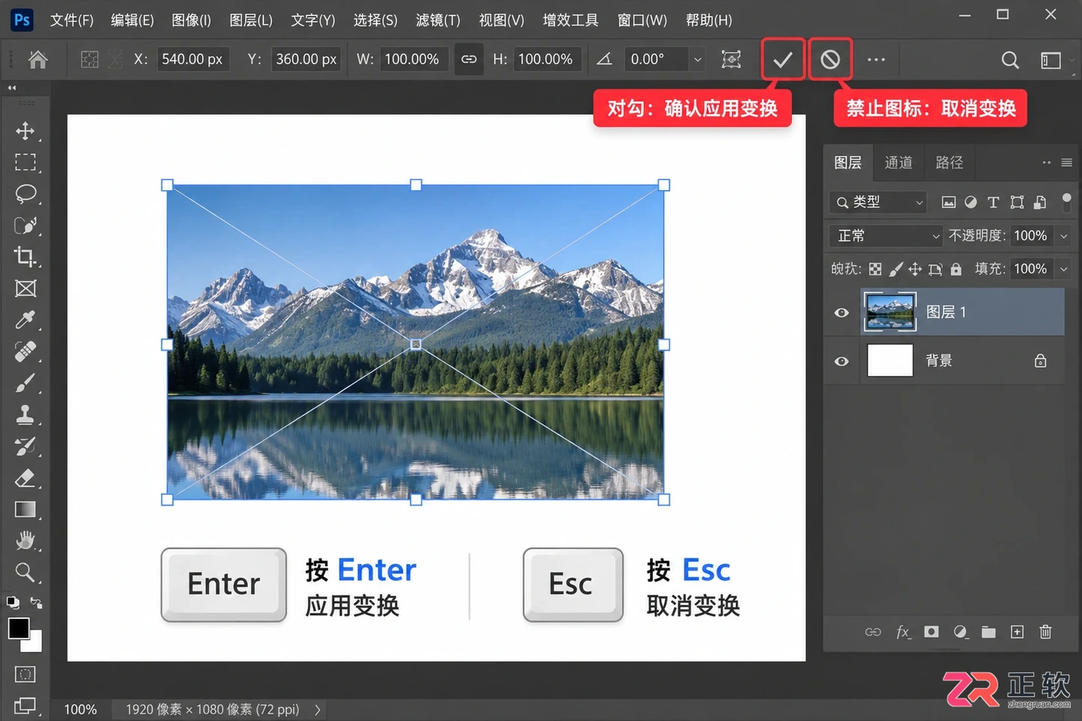Link layers icon in Layers panel
This screenshot has height=721, width=1082.
pos(873,632)
